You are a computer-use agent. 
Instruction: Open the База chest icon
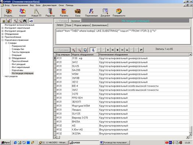pos(78,13)
